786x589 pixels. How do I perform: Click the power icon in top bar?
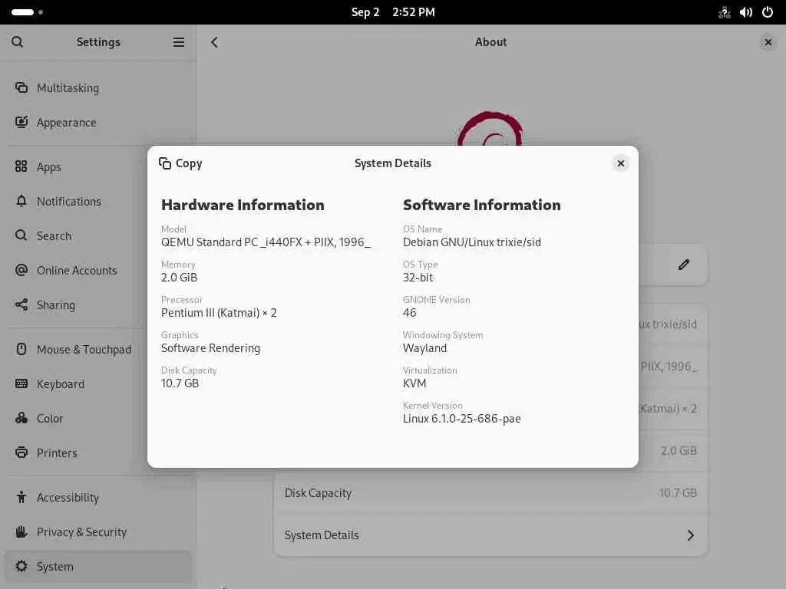768,12
